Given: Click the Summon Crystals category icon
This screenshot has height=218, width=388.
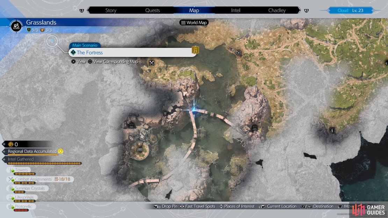Looking at the screenshot, I should click(x=11, y=188).
